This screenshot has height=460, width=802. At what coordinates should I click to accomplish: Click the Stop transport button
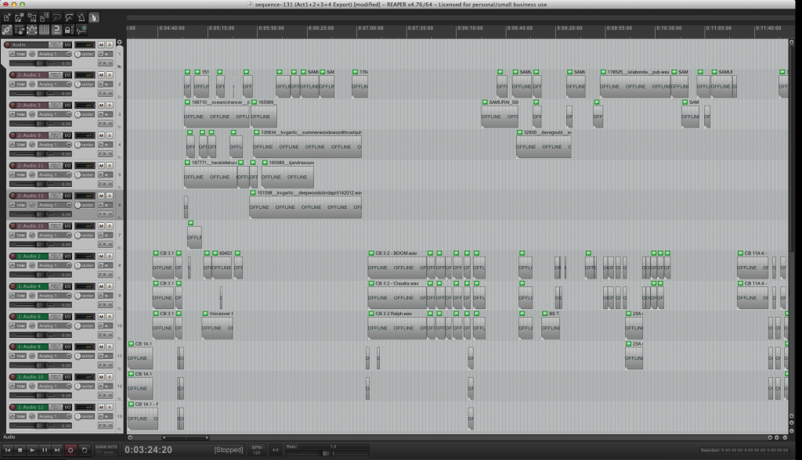pyautogui.click(x=20, y=450)
